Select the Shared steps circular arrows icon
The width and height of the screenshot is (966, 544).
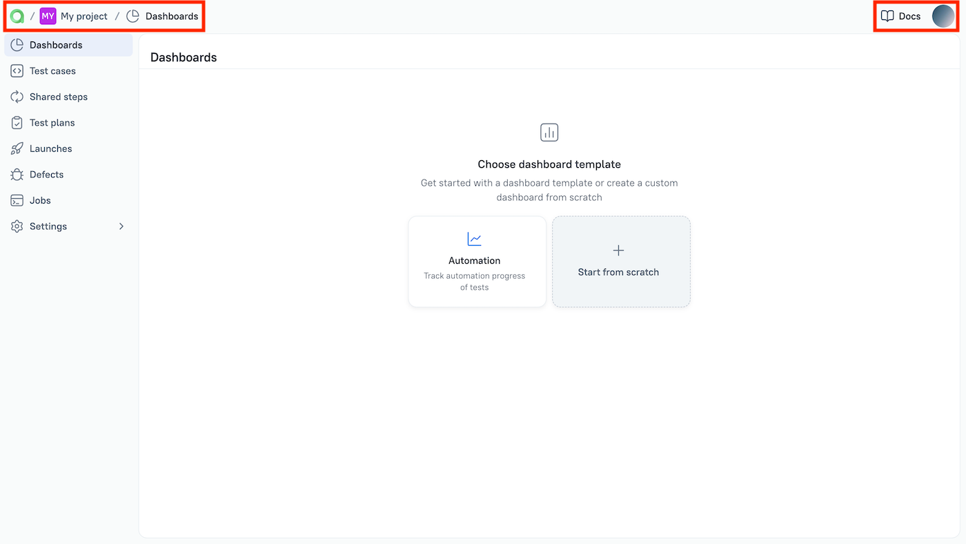(17, 97)
